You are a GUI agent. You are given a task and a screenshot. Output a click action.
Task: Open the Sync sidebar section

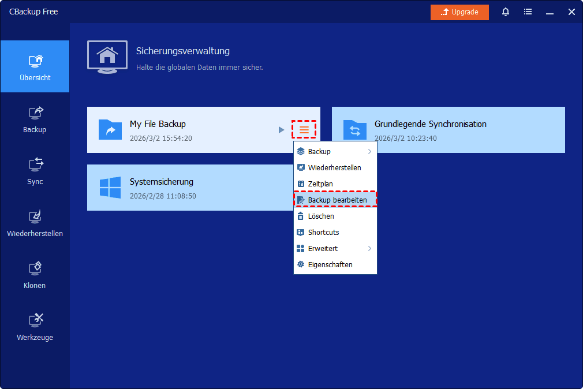tap(35, 171)
